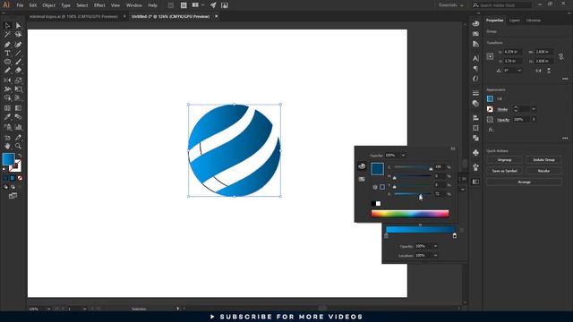Click the fx effects icon in Appearance
The width and height of the screenshot is (573, 322).
pyautogui.click(x=492, y=130)
